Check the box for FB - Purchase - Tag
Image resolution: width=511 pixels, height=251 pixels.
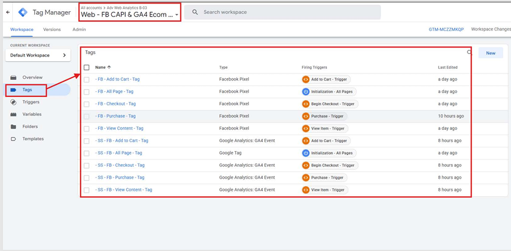[x=86, y=116]
